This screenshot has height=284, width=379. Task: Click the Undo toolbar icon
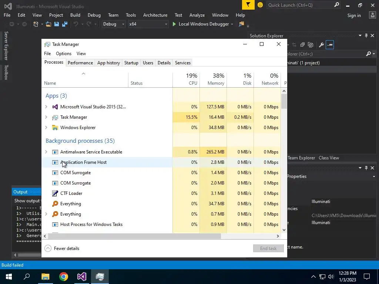point(76,24)
